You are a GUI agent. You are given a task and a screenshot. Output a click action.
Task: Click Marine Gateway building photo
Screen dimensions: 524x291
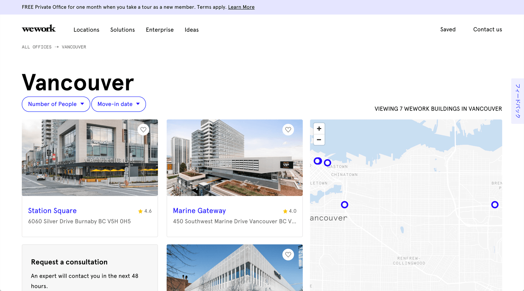tap(235, 158)
